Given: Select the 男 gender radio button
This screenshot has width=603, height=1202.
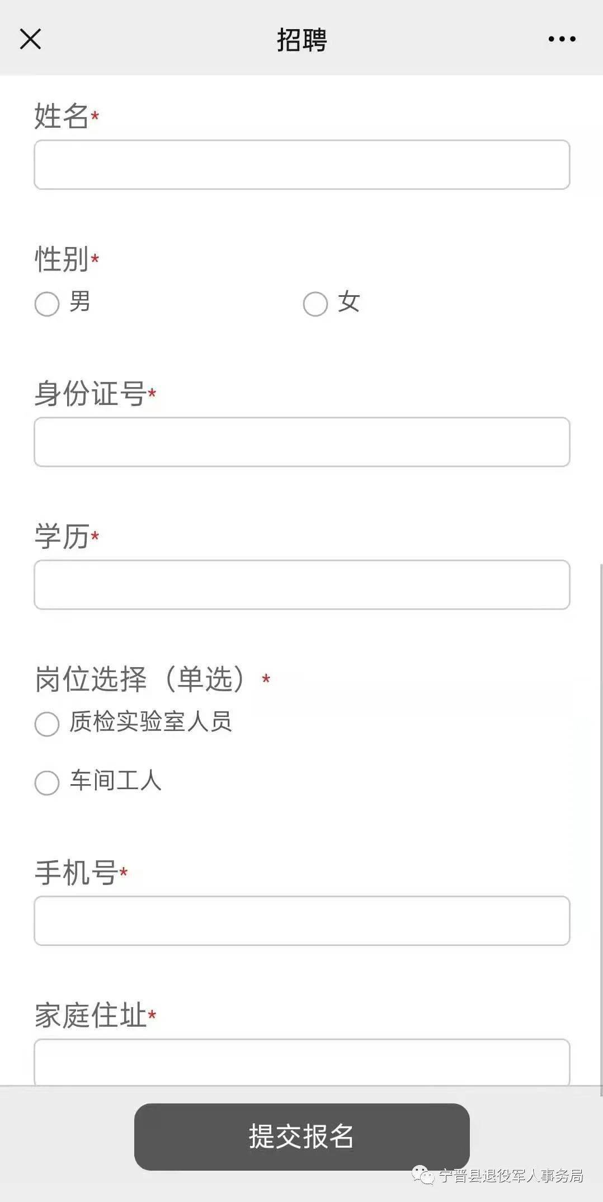Looking at the screenshot, I should pos(47,304).
